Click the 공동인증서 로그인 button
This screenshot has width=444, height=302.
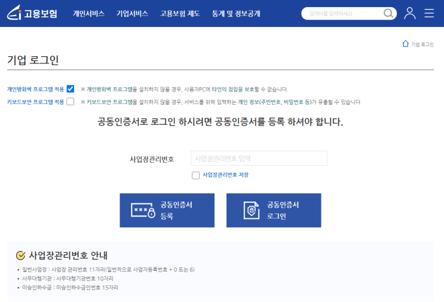click(x=274, y=211)
